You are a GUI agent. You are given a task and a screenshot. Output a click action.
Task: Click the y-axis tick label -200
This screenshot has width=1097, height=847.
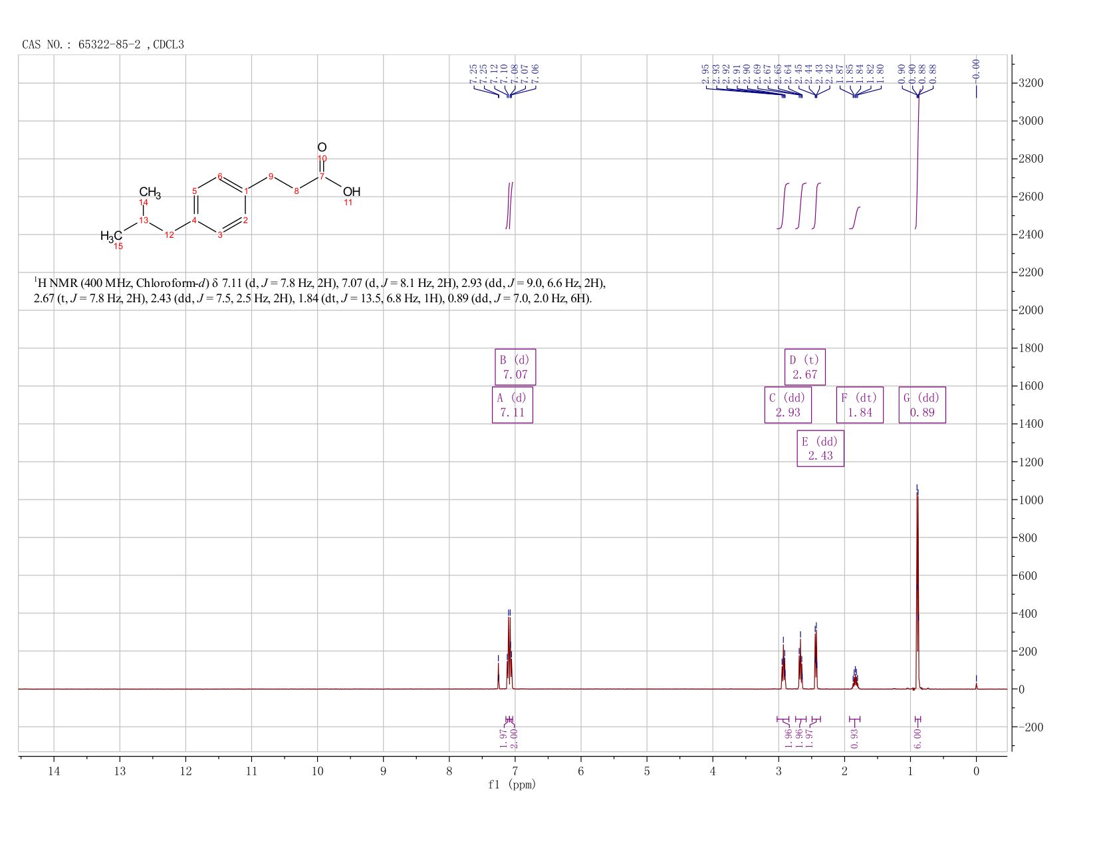[x=1031, y=727]
